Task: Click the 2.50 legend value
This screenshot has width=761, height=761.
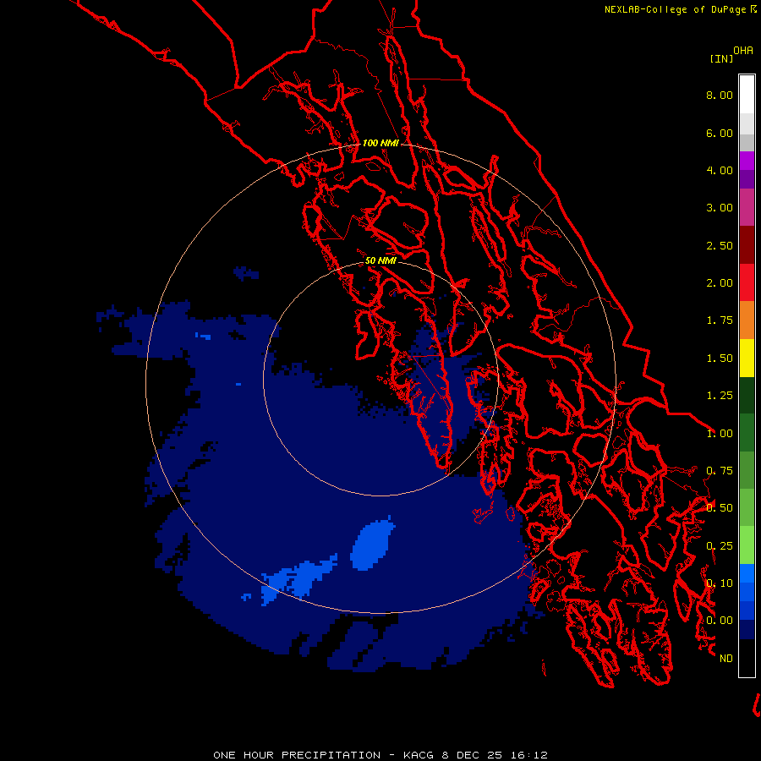Action: coord(720,245)
